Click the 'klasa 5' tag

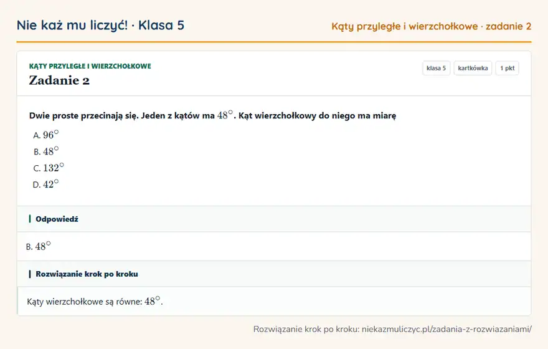[x=436, y=68]
